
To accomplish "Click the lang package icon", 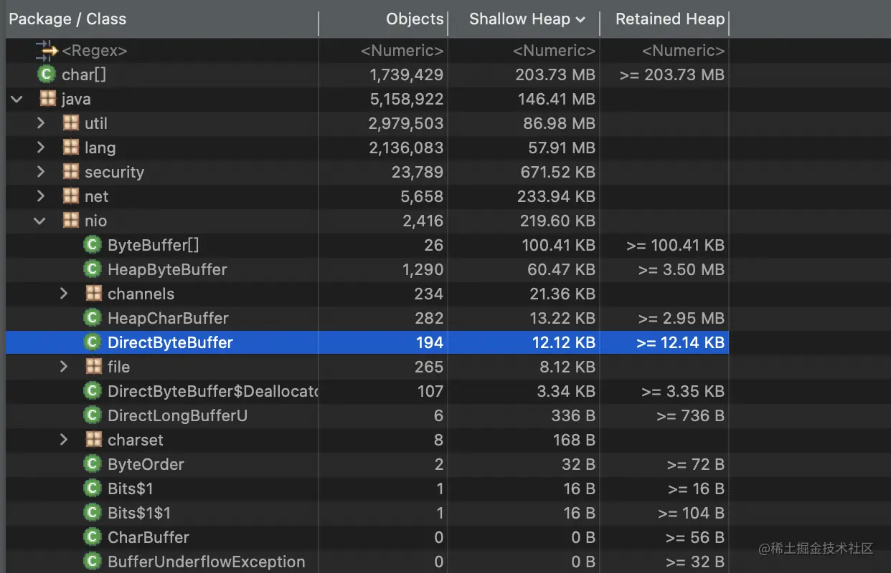I will pyautogui.click(x=70, y=148).
